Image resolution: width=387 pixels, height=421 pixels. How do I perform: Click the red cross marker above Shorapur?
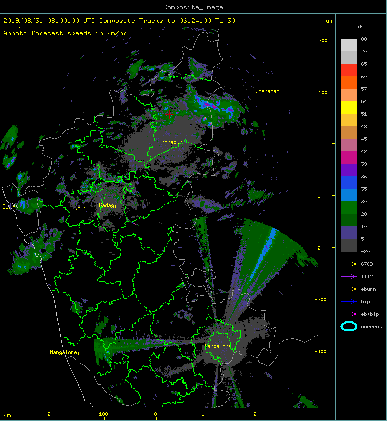click(169, 114)
